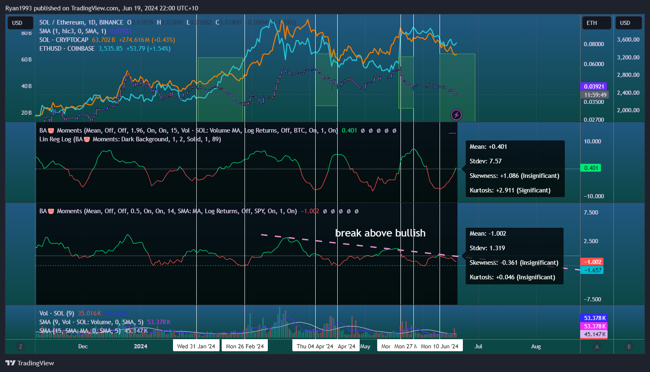Viewport: 650px width, 372px height.
Task: Open the USD currency selector at top left
Action: click(x=20, y=23)
